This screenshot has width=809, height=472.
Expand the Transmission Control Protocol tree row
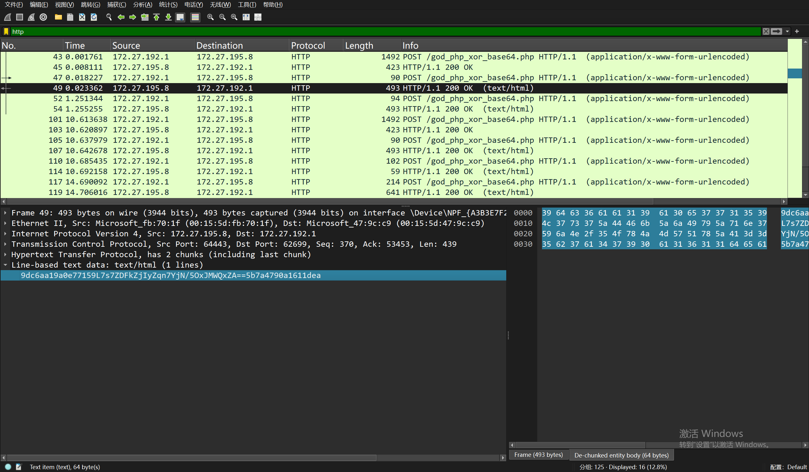pos(5,244)
